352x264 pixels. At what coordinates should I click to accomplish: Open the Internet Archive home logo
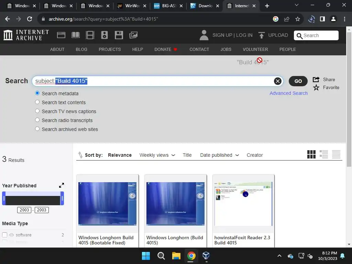pyautogui.click(x=26, y=35)
